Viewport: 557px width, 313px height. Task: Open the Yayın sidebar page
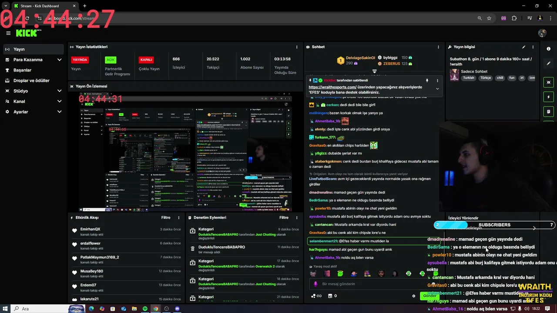[x=34, y=49]
